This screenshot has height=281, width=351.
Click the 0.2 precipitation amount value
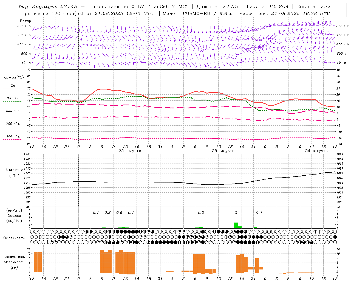108,213
